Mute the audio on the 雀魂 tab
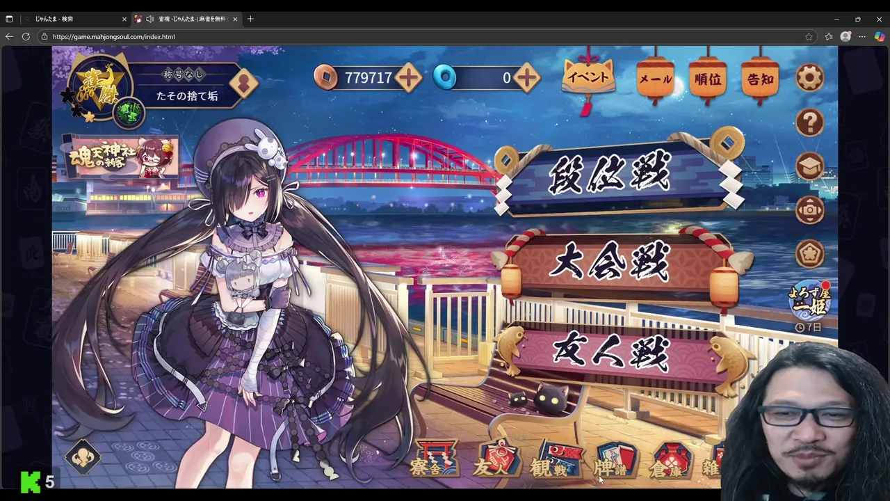Viewport: 890px width, 501px height. tap(149, 19)
